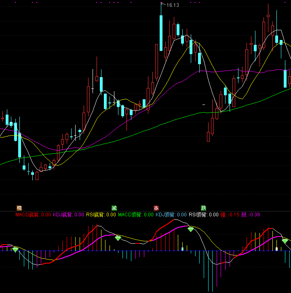This screenshot has height=293, width=291.
Task: Click the 16.13 high price label
Action: click(x=173, y=5)
